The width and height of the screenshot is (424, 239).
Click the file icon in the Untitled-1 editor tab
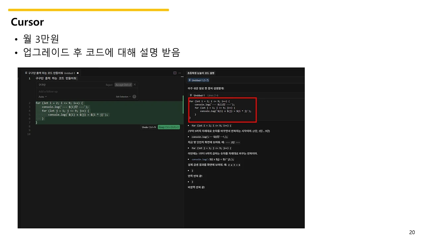(26, 73)
